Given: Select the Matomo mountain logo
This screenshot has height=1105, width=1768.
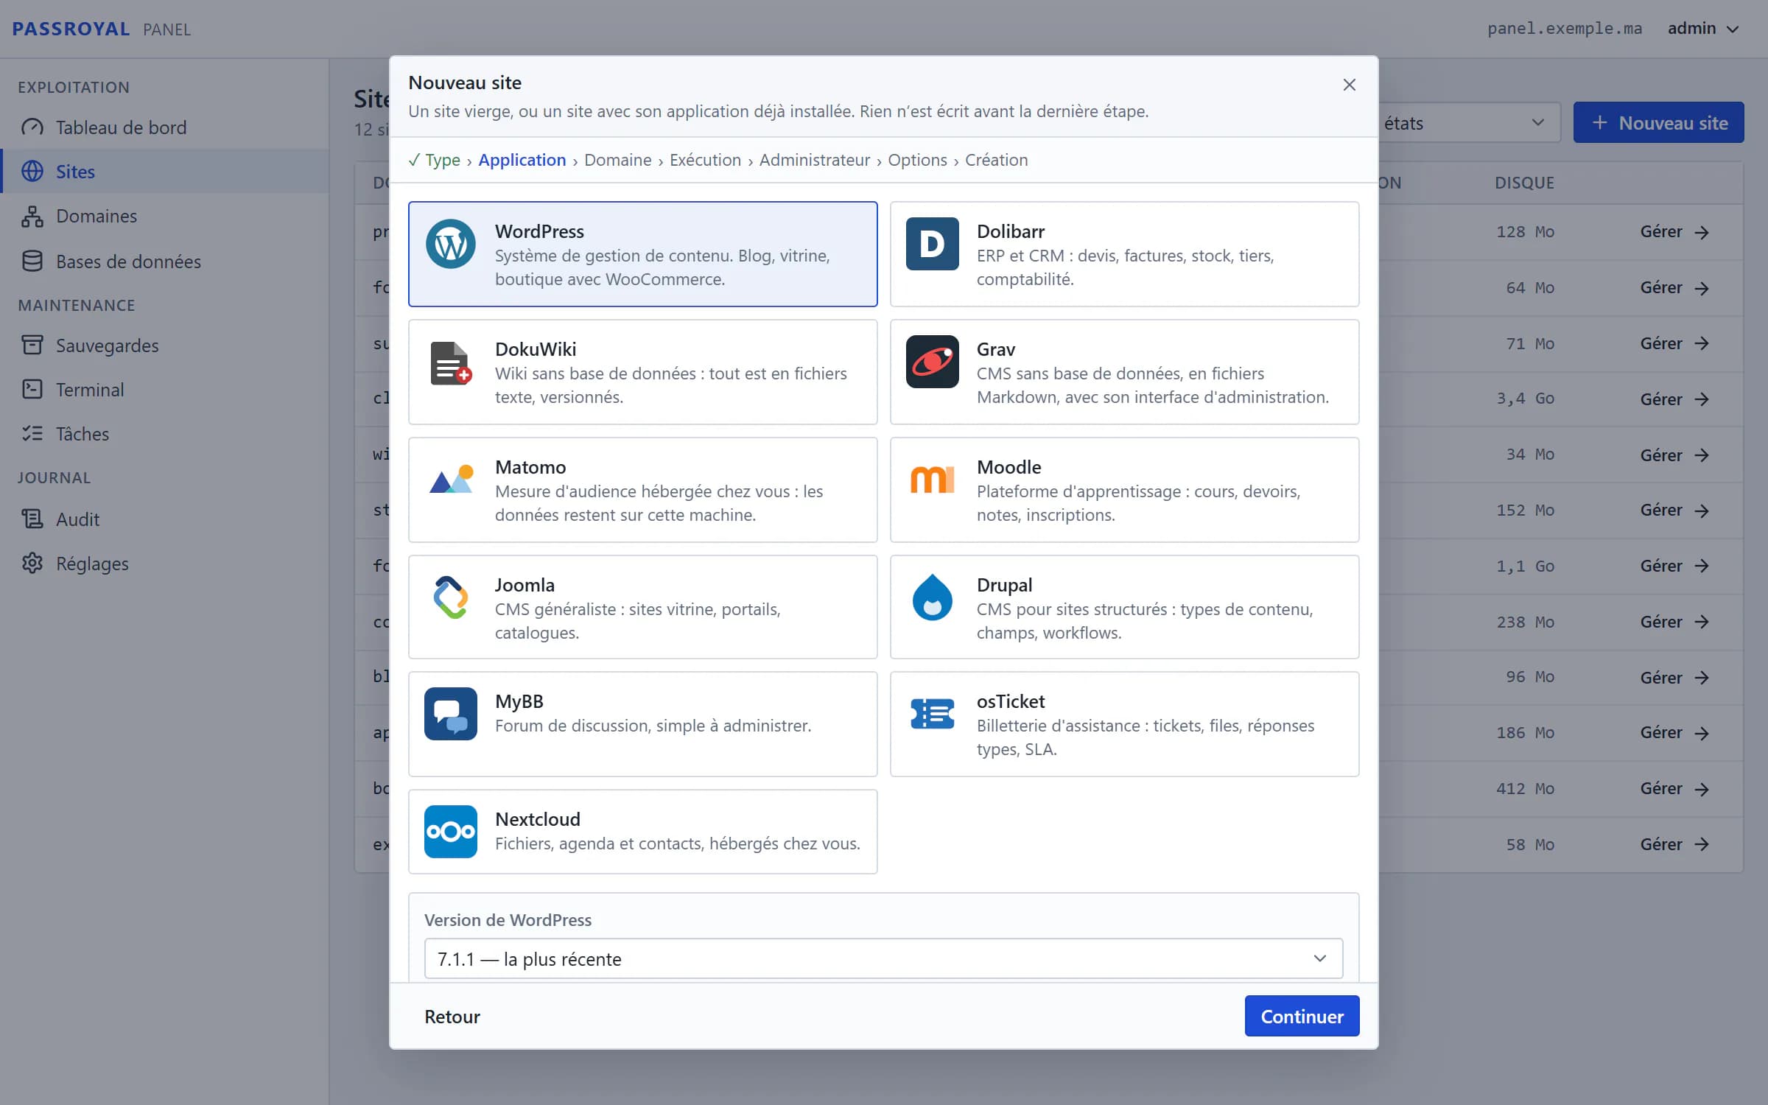Looking at the screenshot, I should click(x=450, y=480).
